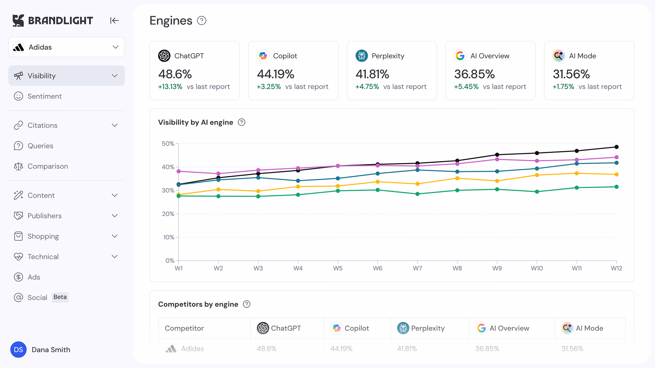Click the Social at-sign icon
655x368 pixels.
coord(18,297)
